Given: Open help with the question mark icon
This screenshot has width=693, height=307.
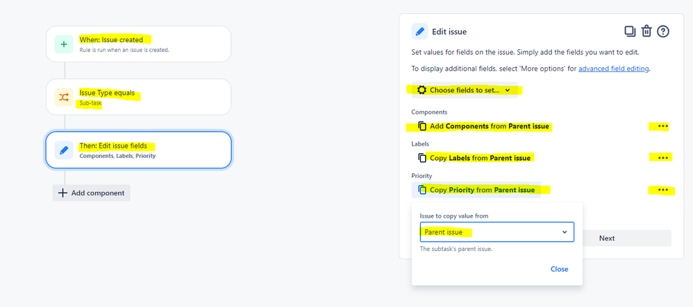Looking at the screenshot, I should point(663,31).
